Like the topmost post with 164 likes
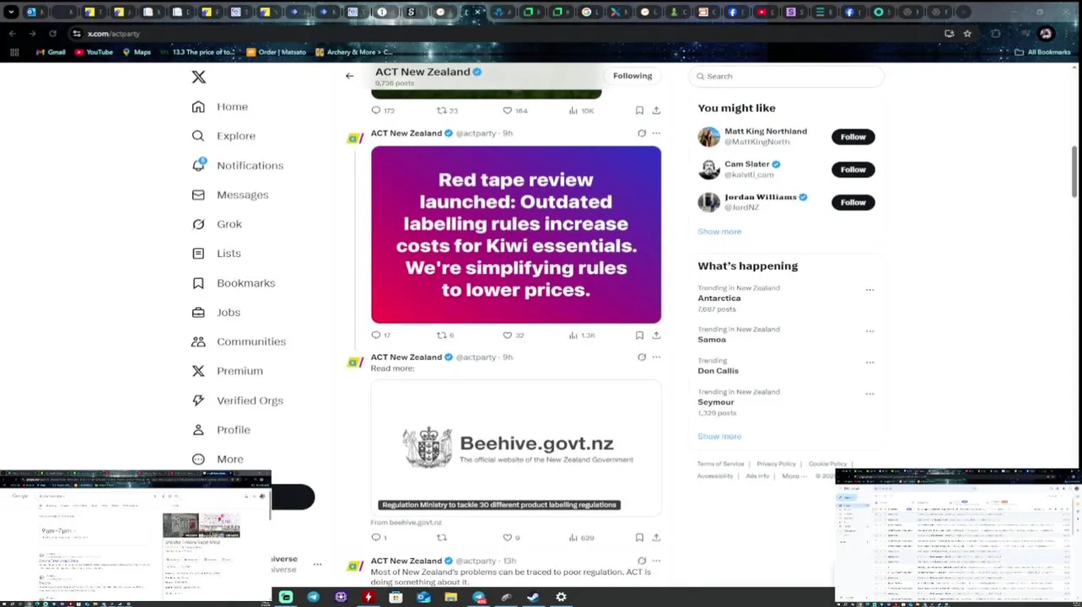Screen dimensions: 1082x607 pos(507,110)
